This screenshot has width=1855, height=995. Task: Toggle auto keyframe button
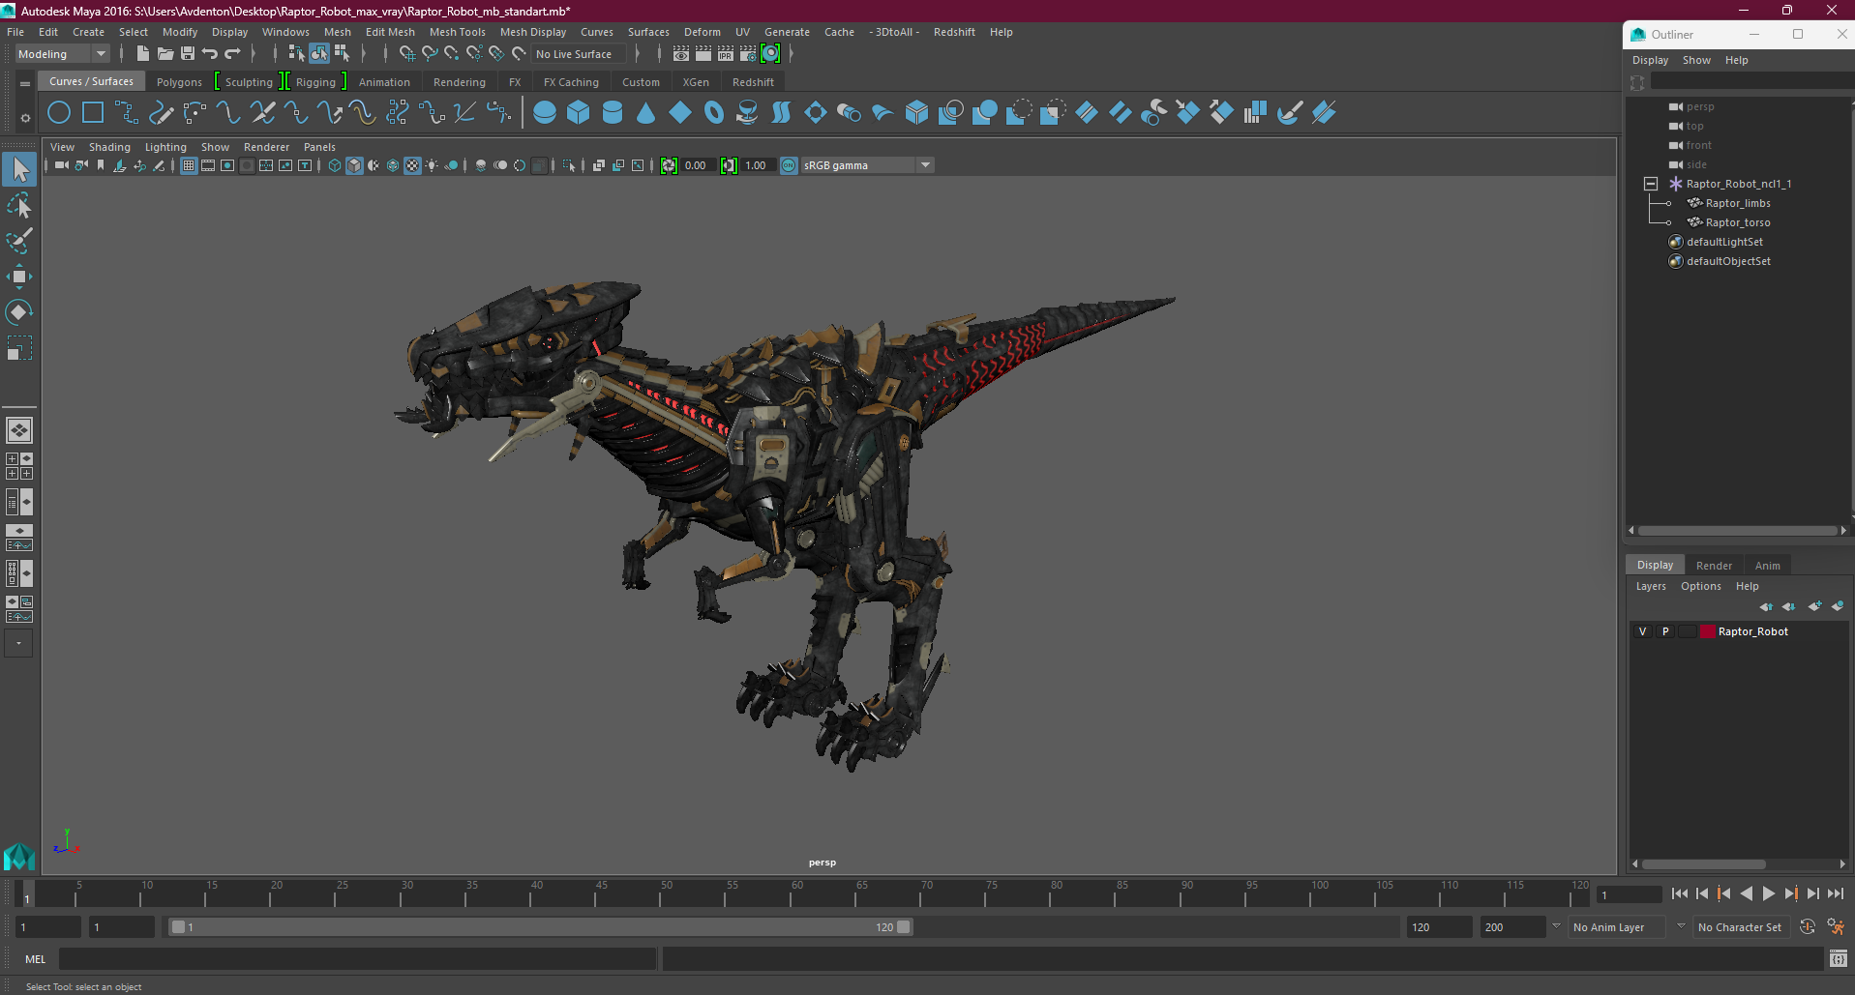pos(1807,927)
